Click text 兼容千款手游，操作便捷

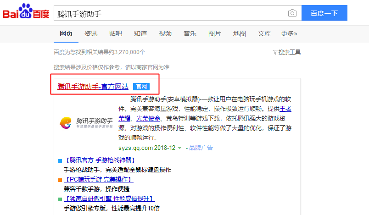tap(96, 189)
